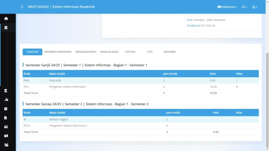Click the grade A for Pengantar Sistem Informasi I

point(237,87)
